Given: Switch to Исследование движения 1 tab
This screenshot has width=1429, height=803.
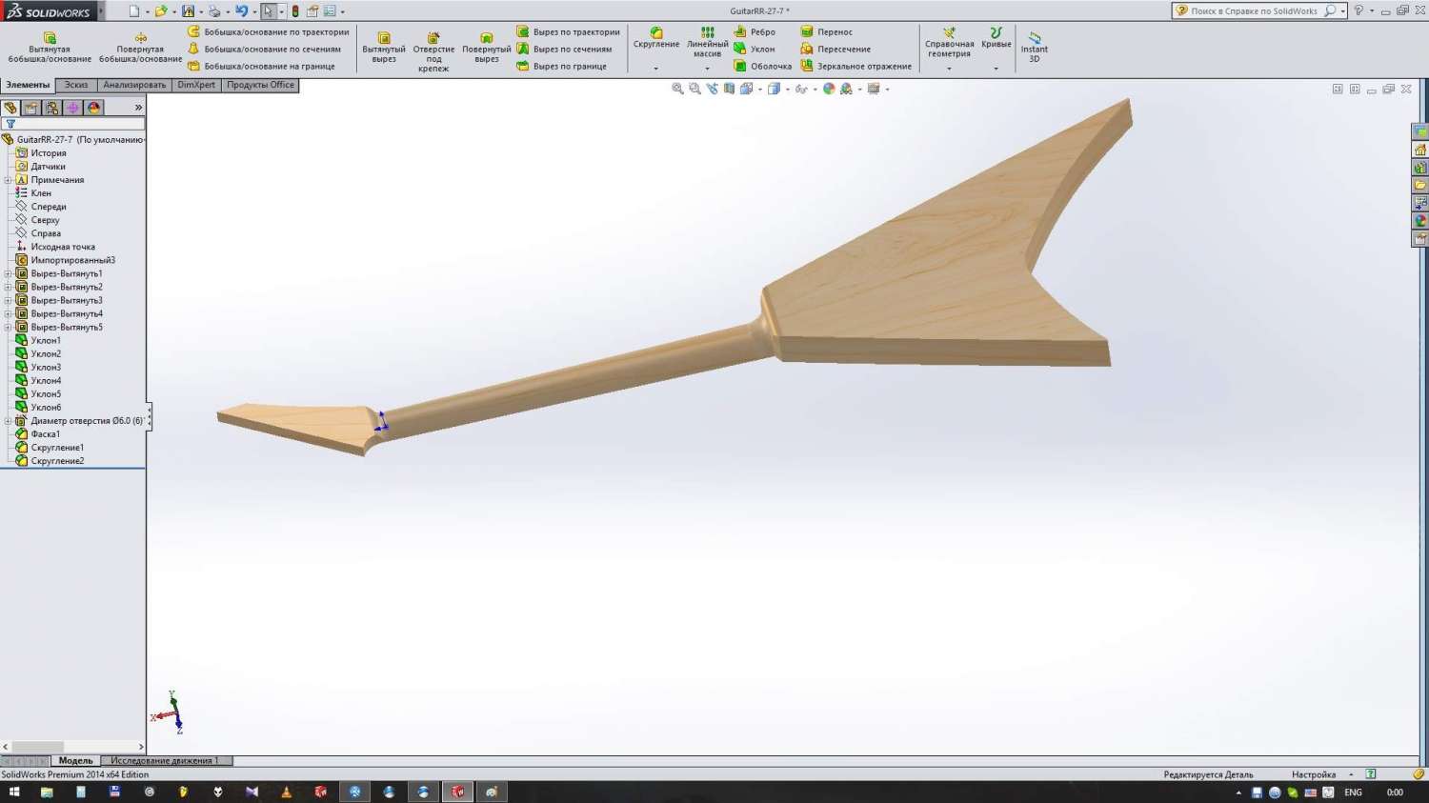Looking at the screenshot, I should [x=164, y=761].
